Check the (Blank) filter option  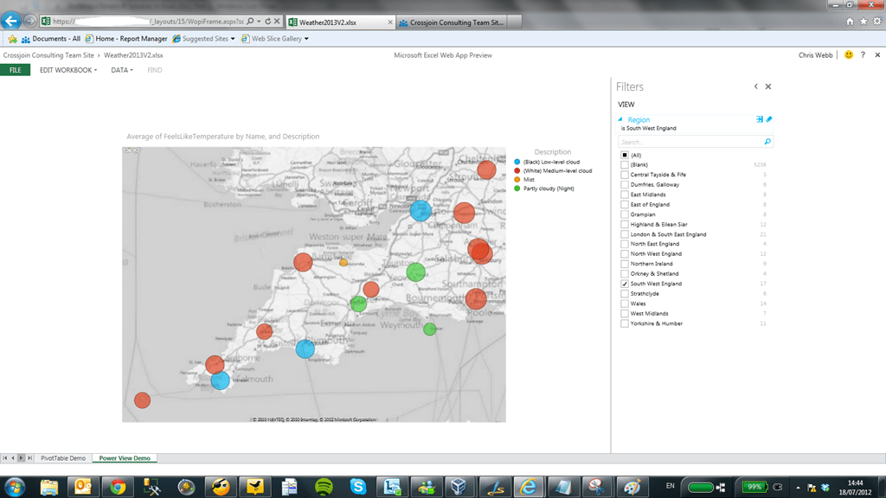tap(625, 165)
